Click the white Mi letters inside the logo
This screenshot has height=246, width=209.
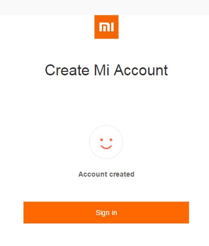tap(106, 27)
